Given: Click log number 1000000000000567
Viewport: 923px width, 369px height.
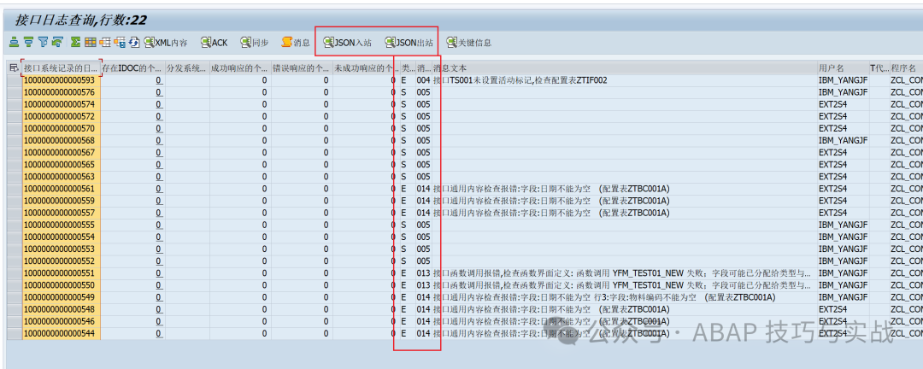Looking at the screenshot, I should pyautogui.click(x=59, y=152).
